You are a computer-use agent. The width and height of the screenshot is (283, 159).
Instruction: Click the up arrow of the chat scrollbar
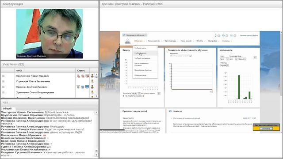[x=96, y=112]
